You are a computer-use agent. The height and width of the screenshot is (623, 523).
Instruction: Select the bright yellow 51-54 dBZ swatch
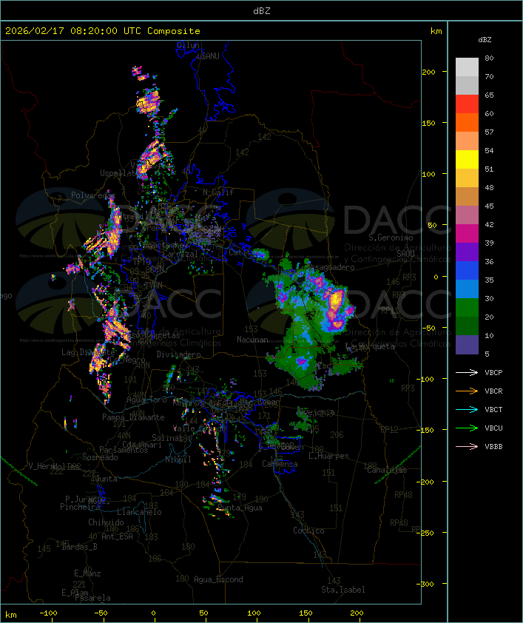[467, 160]
